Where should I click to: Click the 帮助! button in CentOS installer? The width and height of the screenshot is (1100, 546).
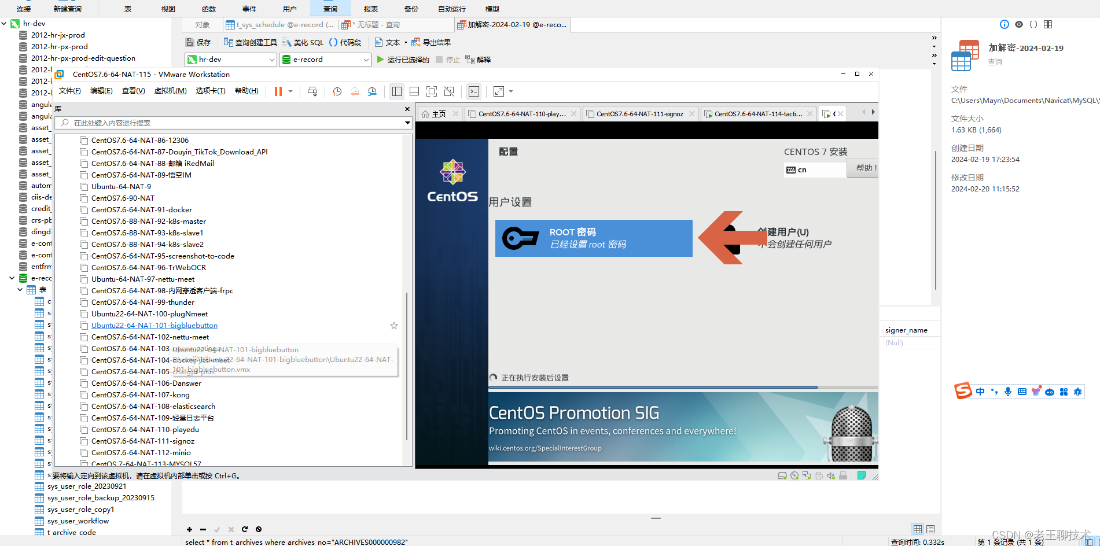coord(863,168)
